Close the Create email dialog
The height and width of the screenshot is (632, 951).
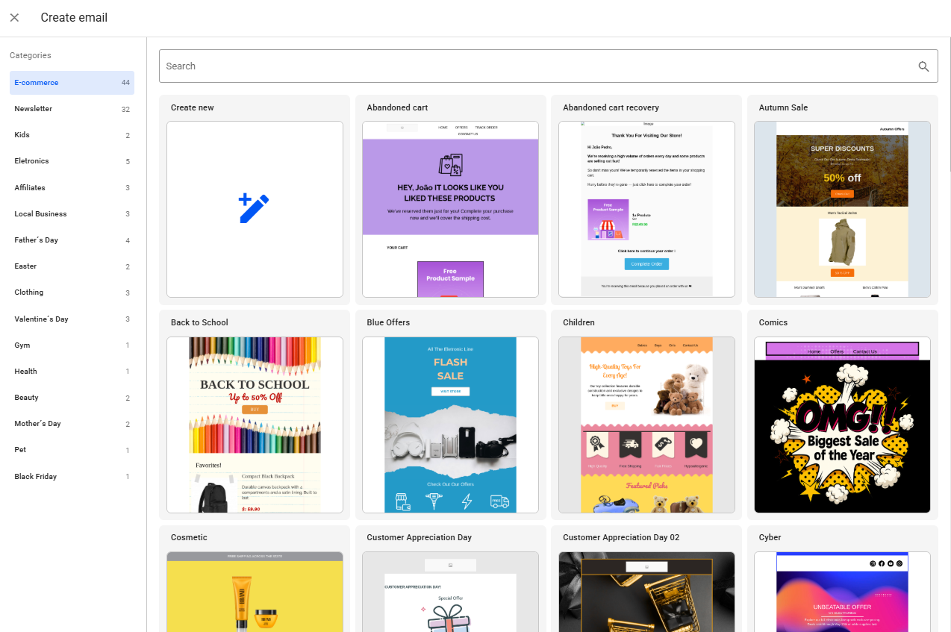tap(14, 18)
